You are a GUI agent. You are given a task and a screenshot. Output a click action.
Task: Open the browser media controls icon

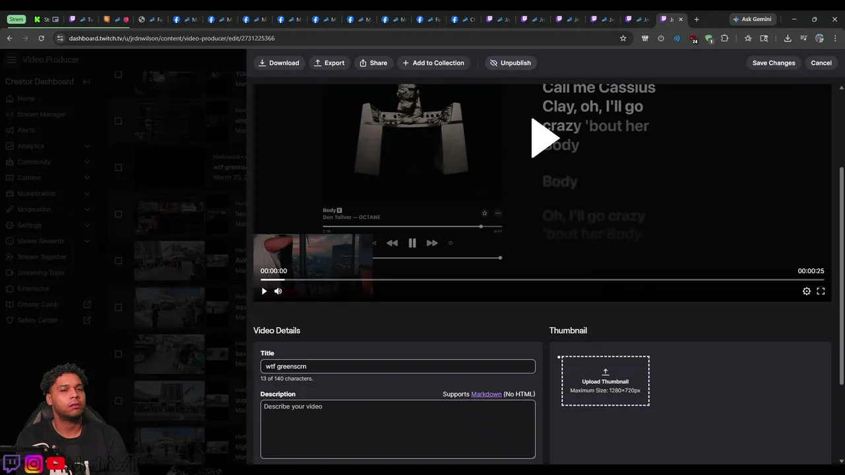803,38
